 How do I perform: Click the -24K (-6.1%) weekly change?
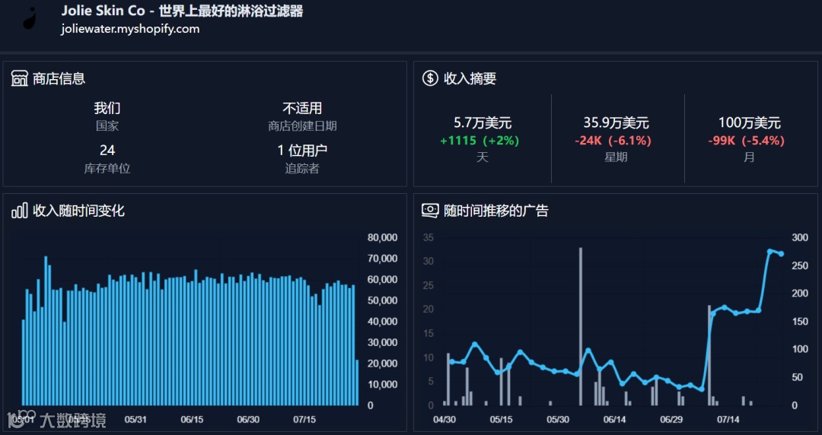(613, 141)
